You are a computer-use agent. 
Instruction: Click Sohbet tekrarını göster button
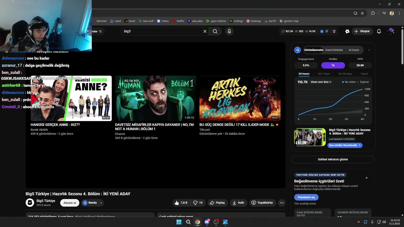pyautogui.click(x=333, y=160)
